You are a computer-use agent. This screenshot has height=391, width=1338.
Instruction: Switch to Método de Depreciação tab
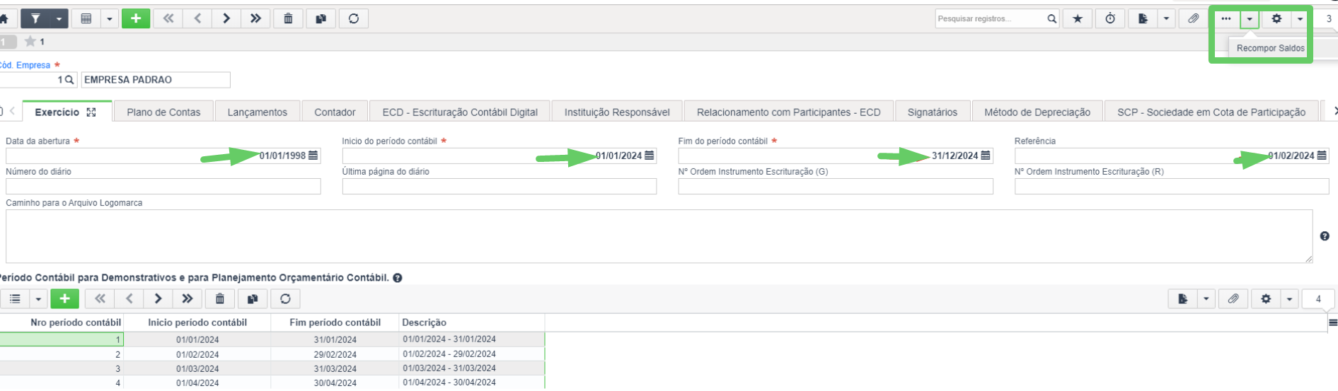point(1037,112)
